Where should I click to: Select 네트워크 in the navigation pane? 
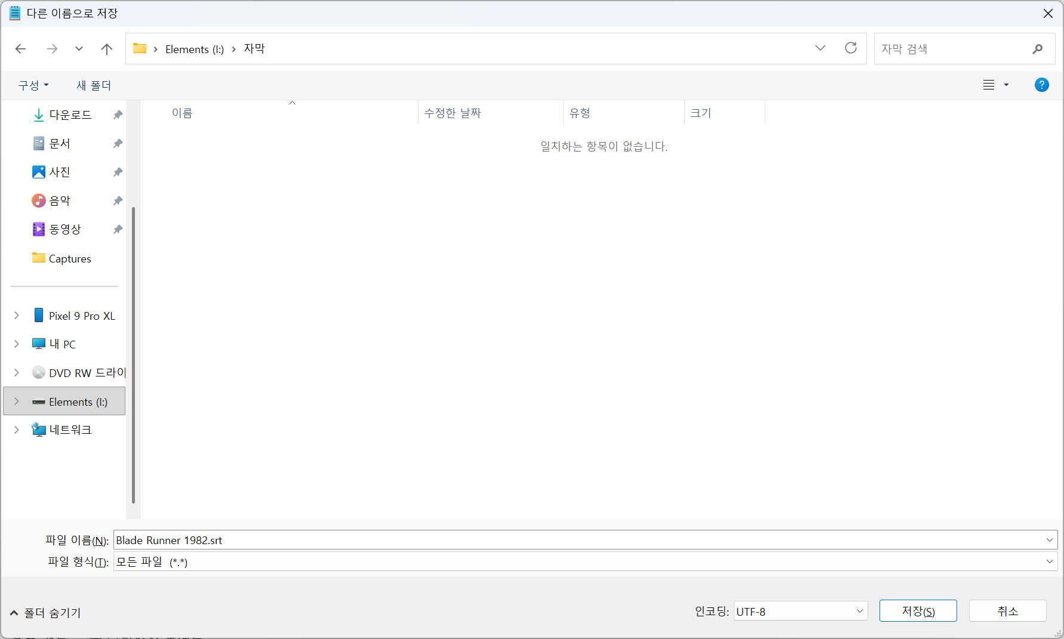tap(70, 430)
